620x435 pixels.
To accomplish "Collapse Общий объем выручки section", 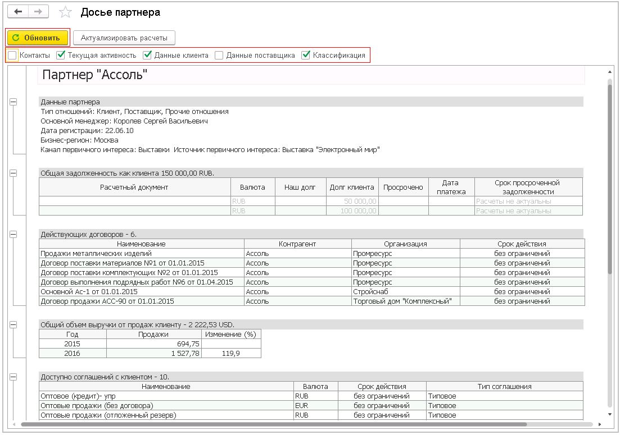I will click(13, 324).
